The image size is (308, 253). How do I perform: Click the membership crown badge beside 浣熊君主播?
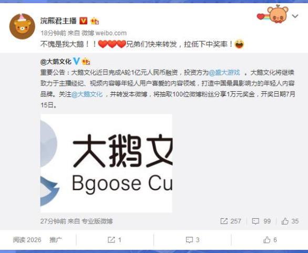[95, 21]
